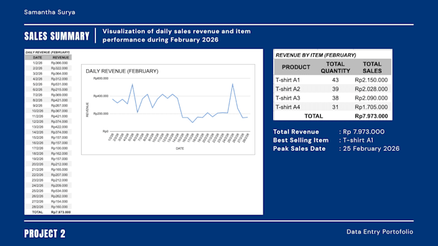Select the 'Rp600.000' y-axis label
Screen dimensions: 438x246
[101, 78]
